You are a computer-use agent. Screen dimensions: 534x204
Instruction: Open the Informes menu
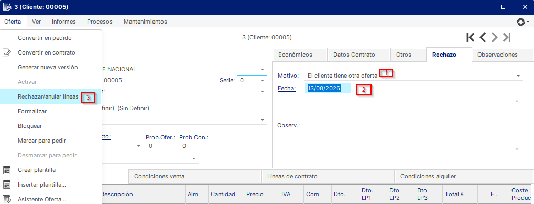(64, 22)
